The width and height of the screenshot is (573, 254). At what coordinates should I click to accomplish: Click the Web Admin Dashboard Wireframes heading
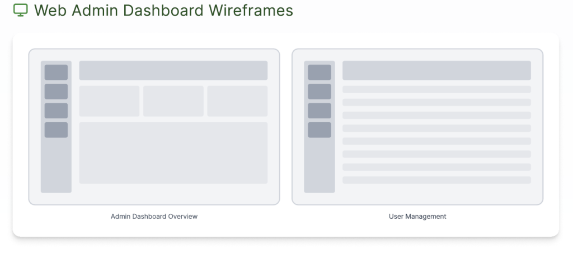tap(163, 10)
